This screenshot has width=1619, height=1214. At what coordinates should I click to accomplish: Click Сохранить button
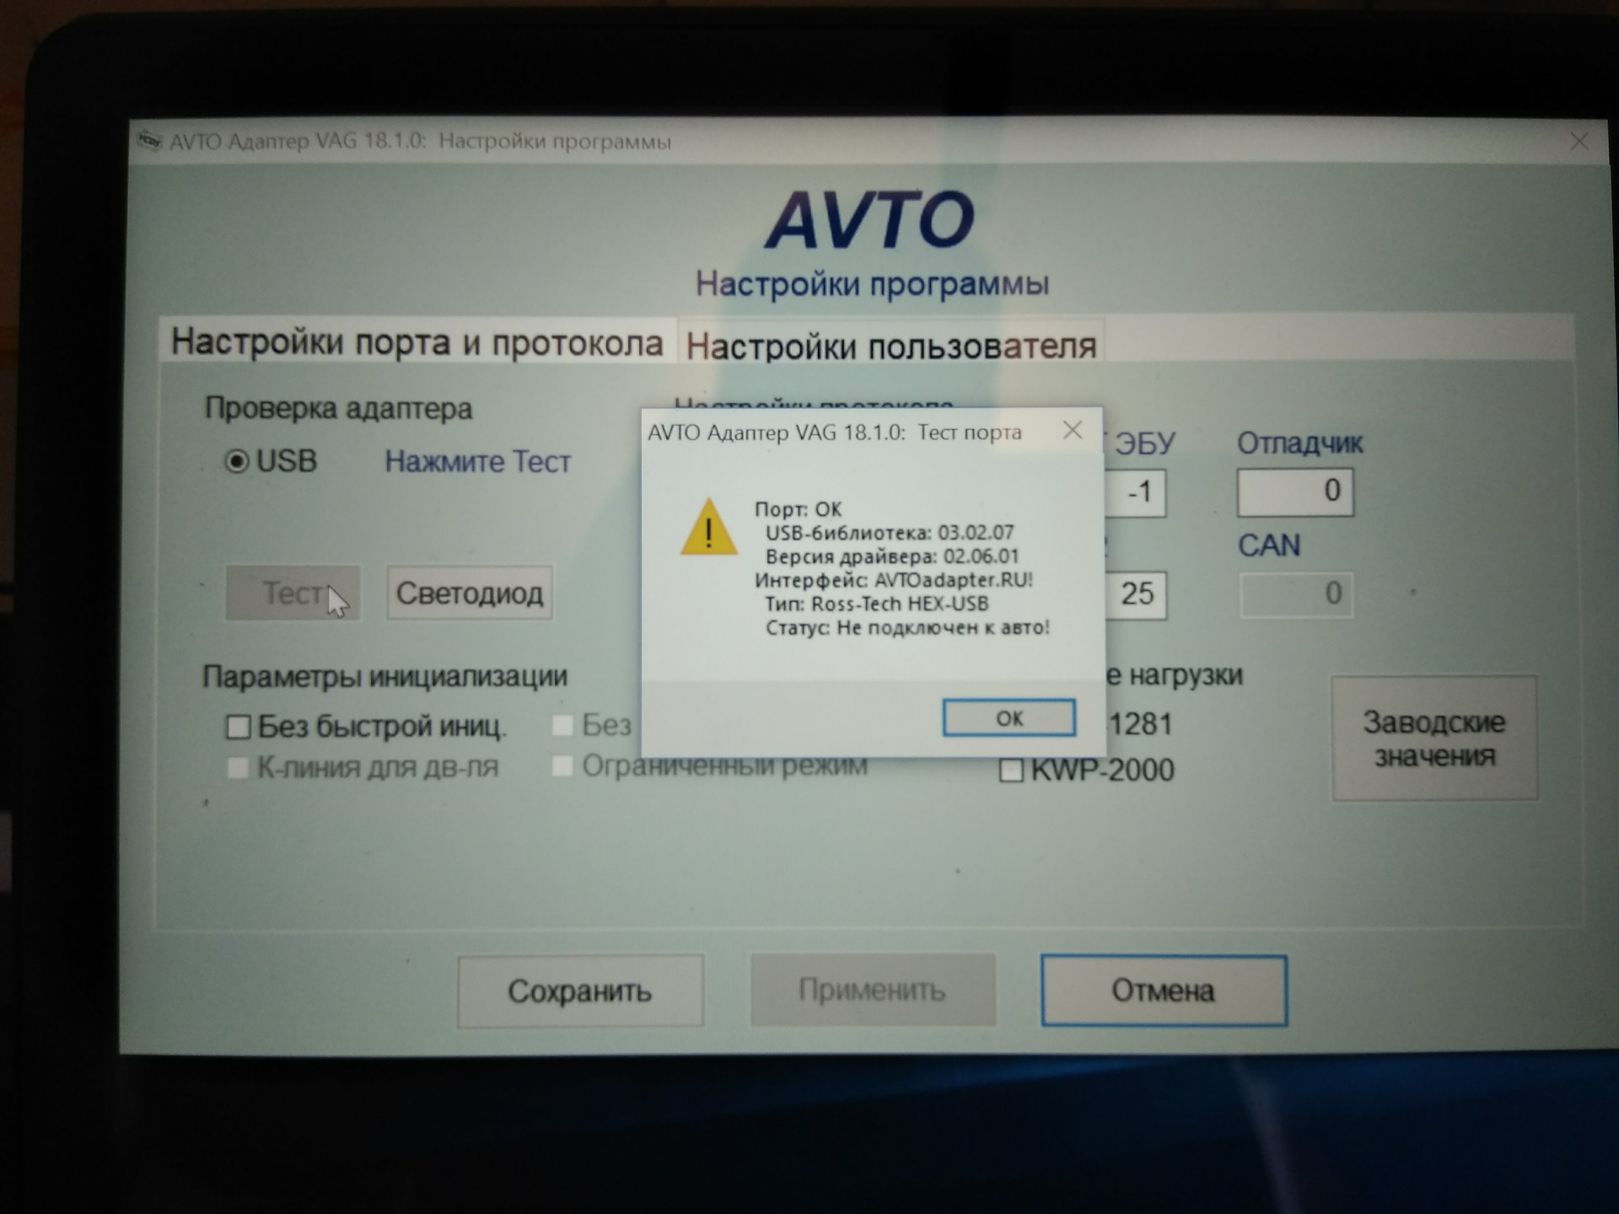point(580,991)
